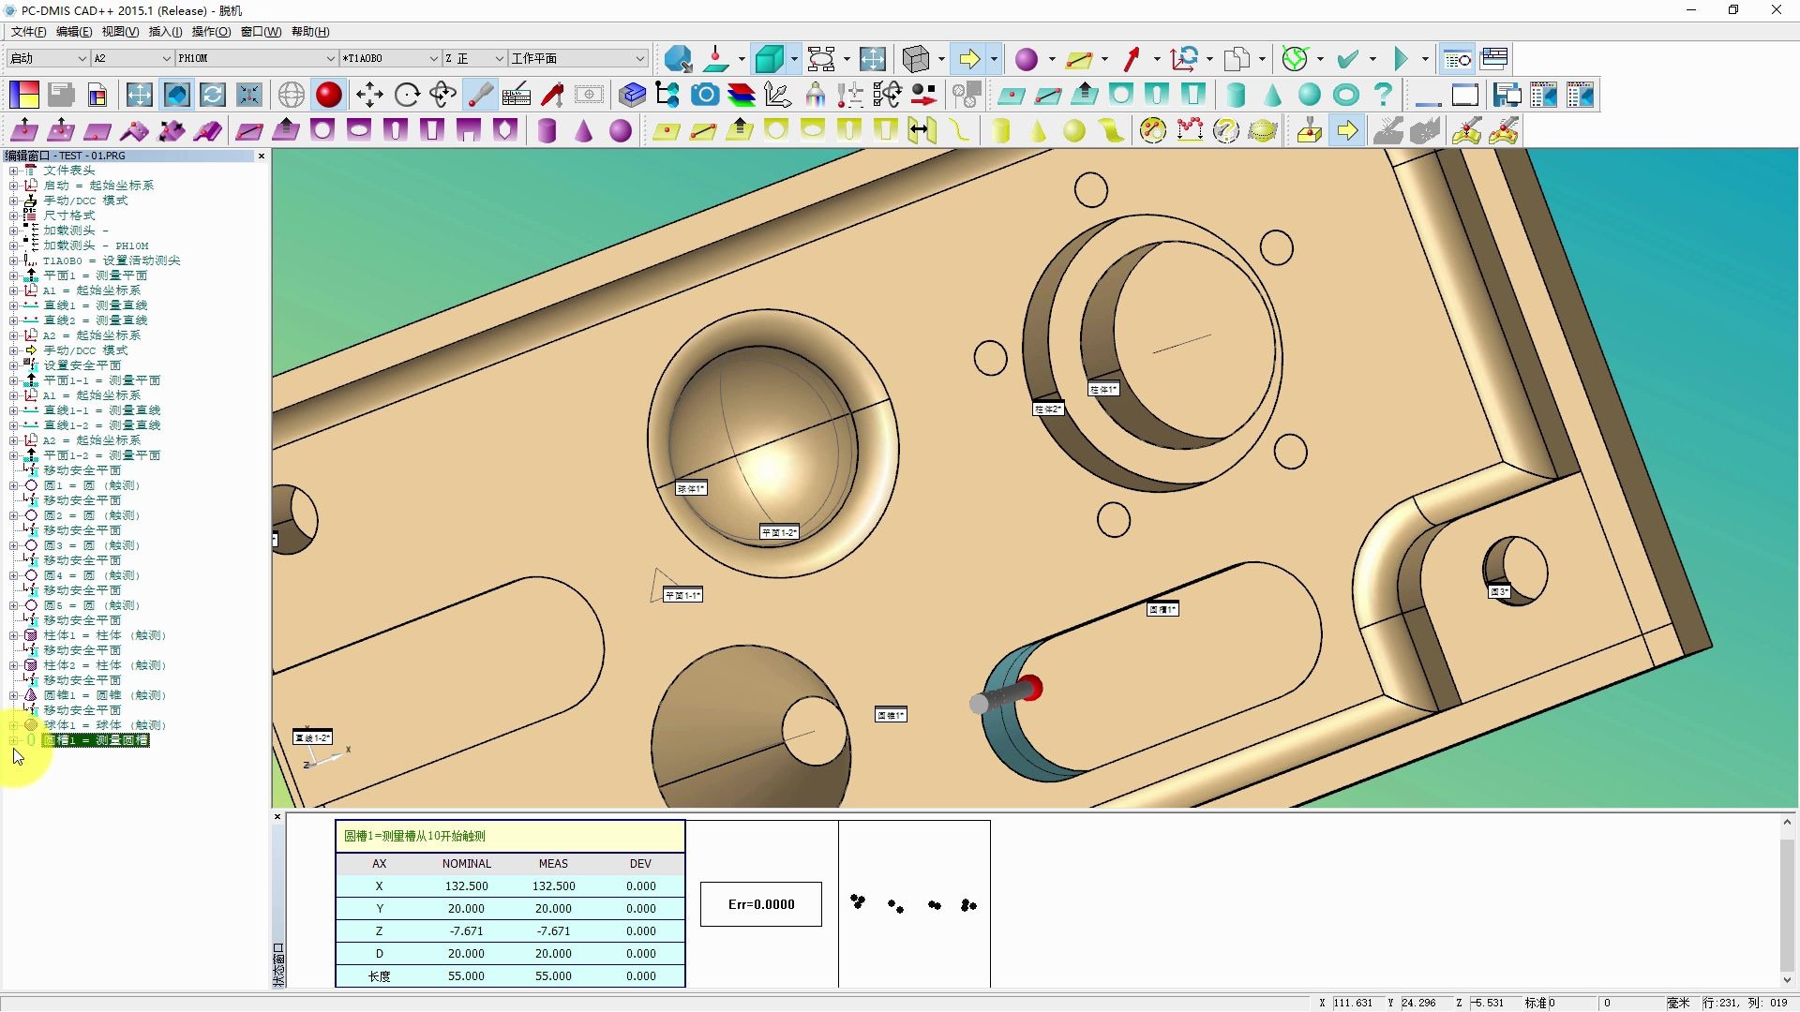Click the red sphere probe icon

pos(328,95)
